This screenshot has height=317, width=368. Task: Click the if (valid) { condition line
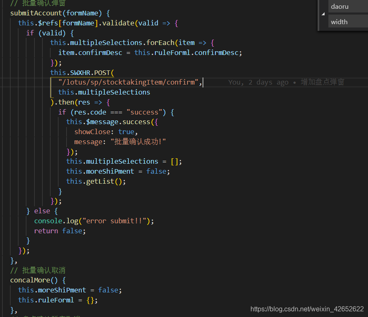click(50, 33)
